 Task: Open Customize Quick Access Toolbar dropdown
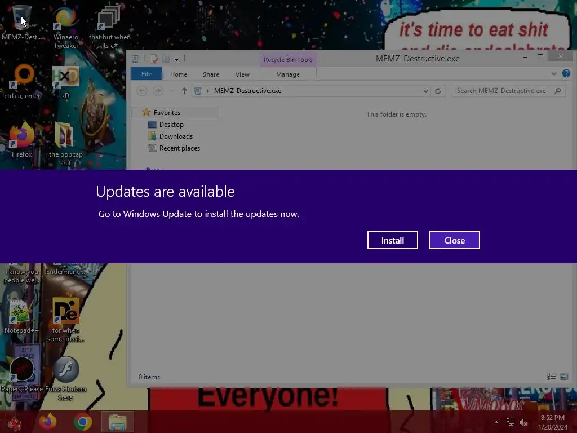click(176, 59)
